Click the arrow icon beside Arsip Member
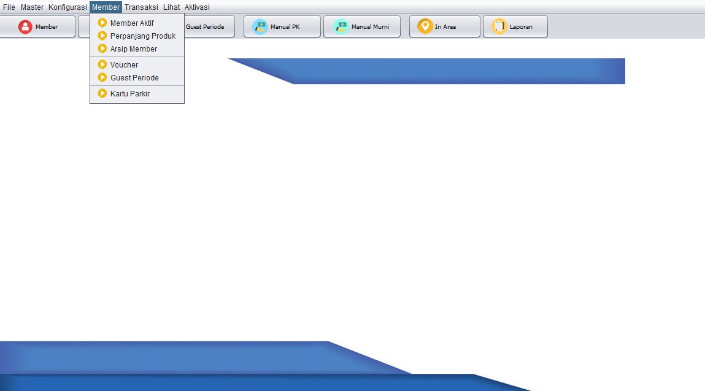Image resolution: width=705 pixels, height=391 pixels. pyautogui.click(x=102, y=48)
